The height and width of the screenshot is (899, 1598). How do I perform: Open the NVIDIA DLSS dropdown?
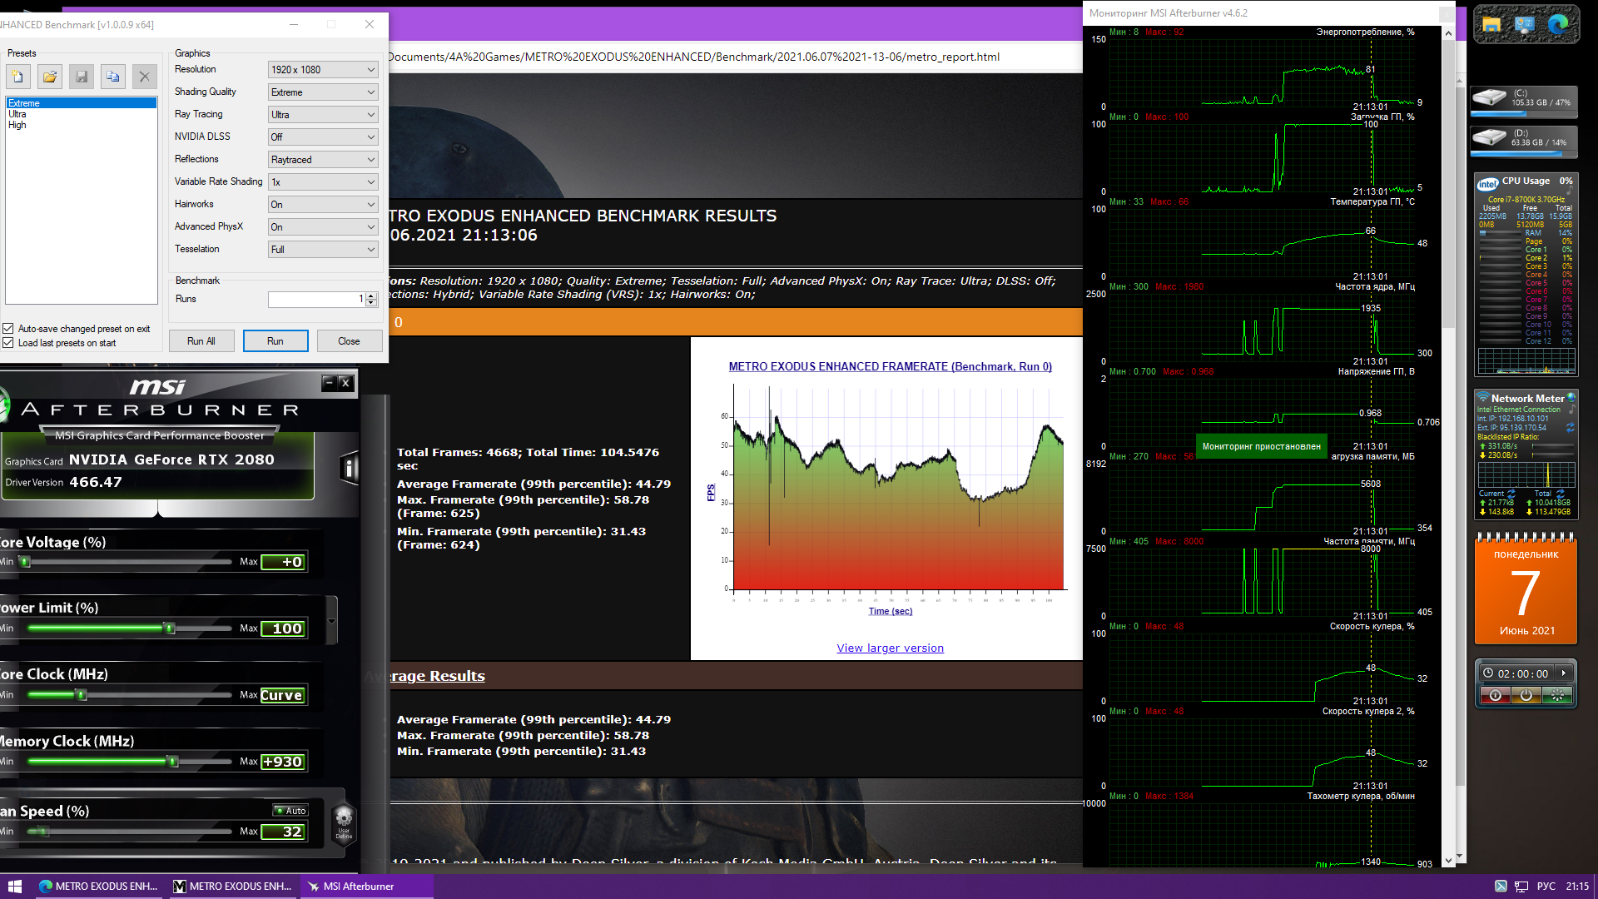click(x=323, y=137)
